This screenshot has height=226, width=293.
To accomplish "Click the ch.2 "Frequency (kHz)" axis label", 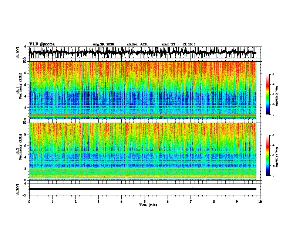I will tap(20, 147).
